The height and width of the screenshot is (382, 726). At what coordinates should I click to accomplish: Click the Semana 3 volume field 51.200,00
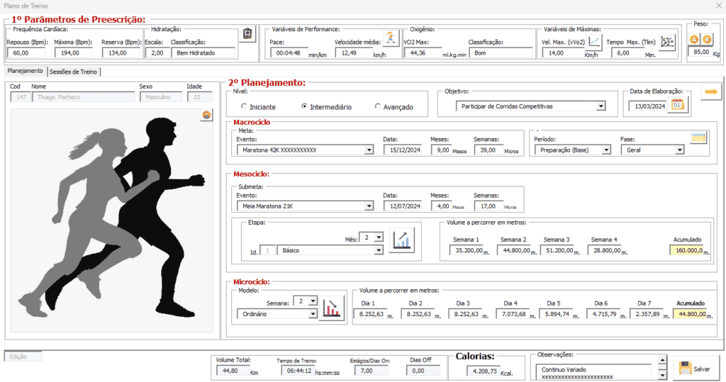click(x=559, y=250)
